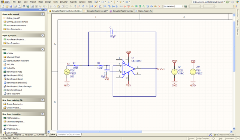Click the red X No ERC icon

159,6
